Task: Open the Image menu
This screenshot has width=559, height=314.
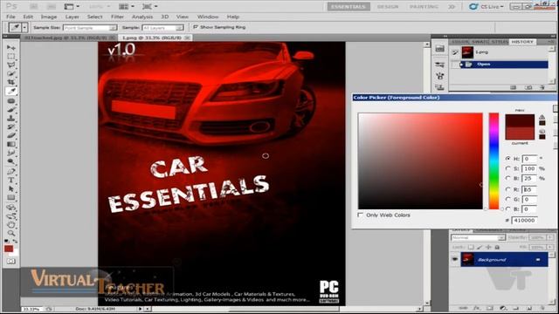Action: pyautogui.click(x=49, y=17)
